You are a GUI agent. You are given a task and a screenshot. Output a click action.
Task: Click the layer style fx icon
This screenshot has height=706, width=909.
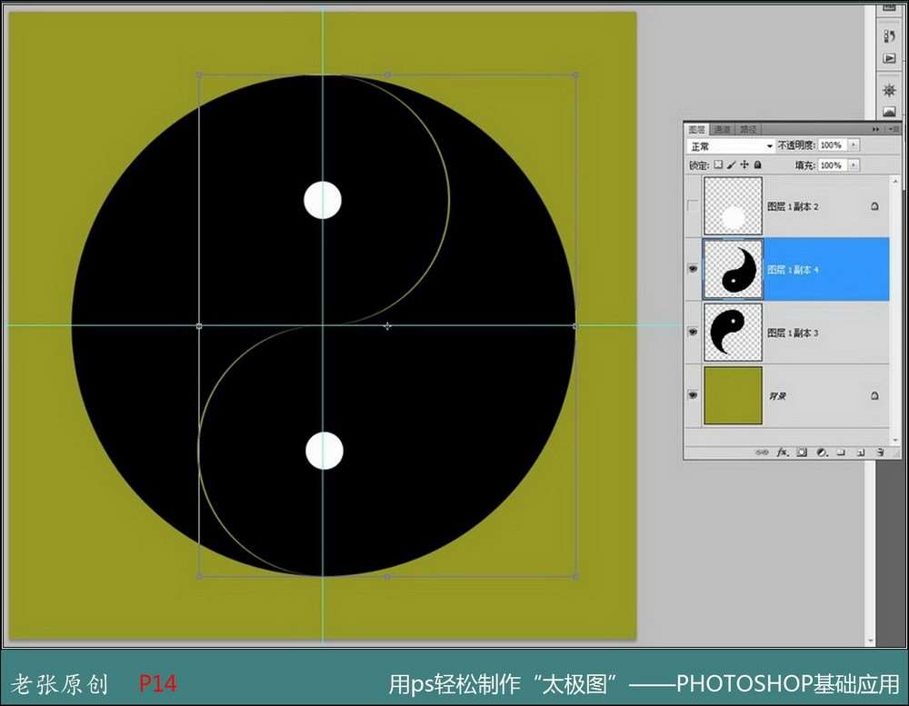tap(782, 452)
